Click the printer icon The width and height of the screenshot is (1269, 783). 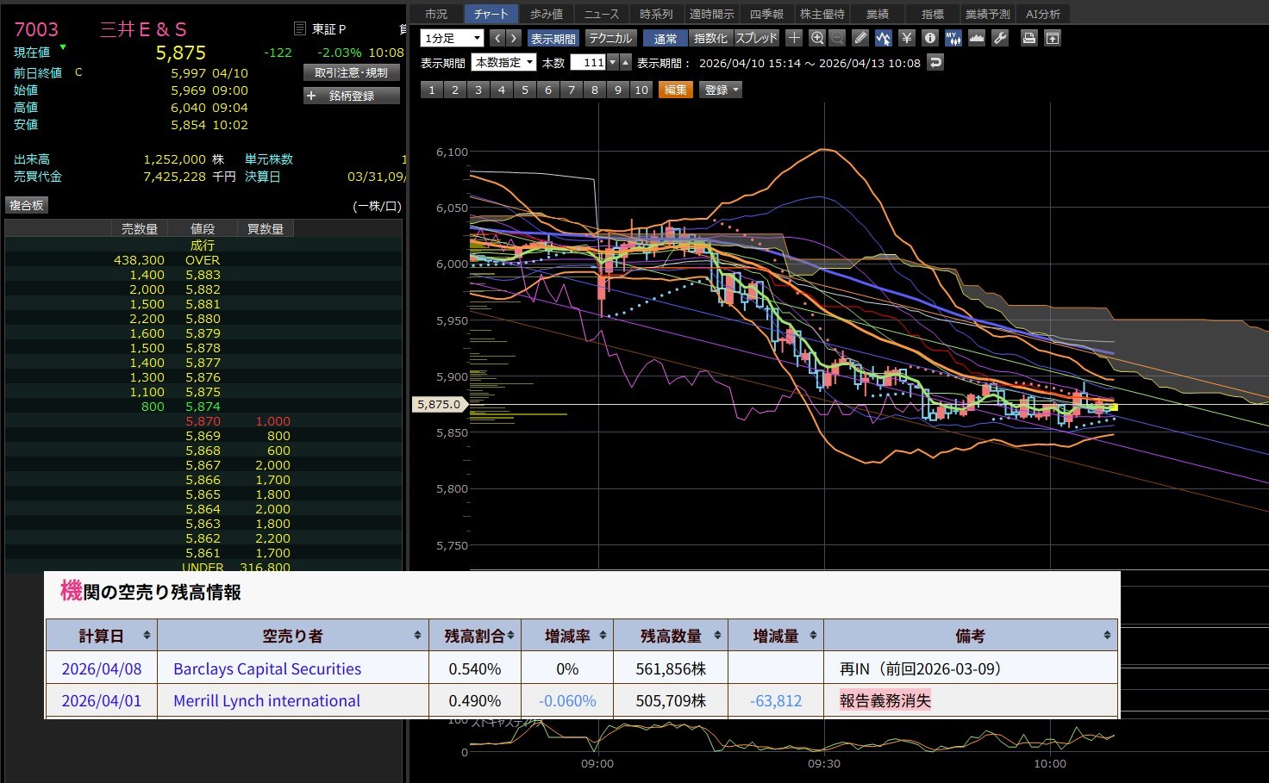pyautogui.click(x=1028, y=38)
